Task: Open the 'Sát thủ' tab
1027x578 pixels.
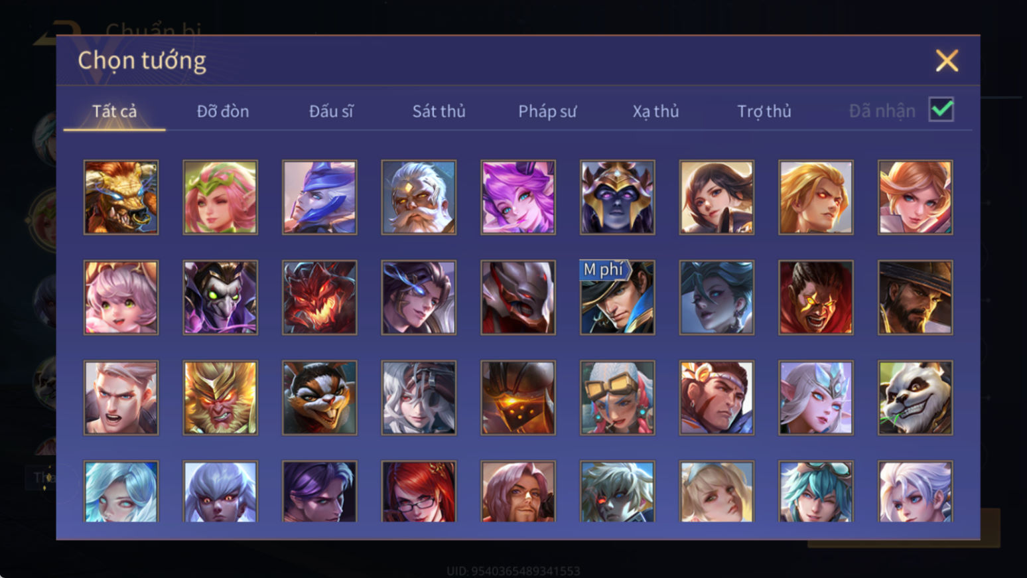Action: tap(439, 111)
